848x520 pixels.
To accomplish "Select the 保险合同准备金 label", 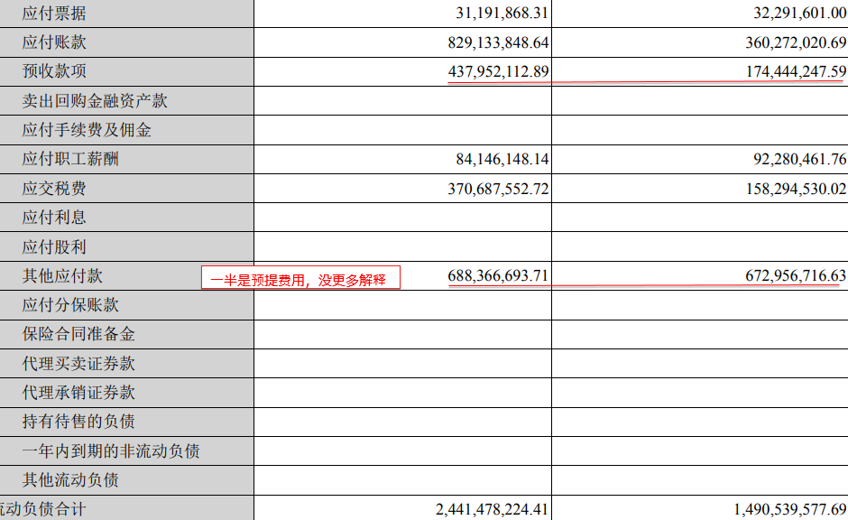I will pos(78,334).
